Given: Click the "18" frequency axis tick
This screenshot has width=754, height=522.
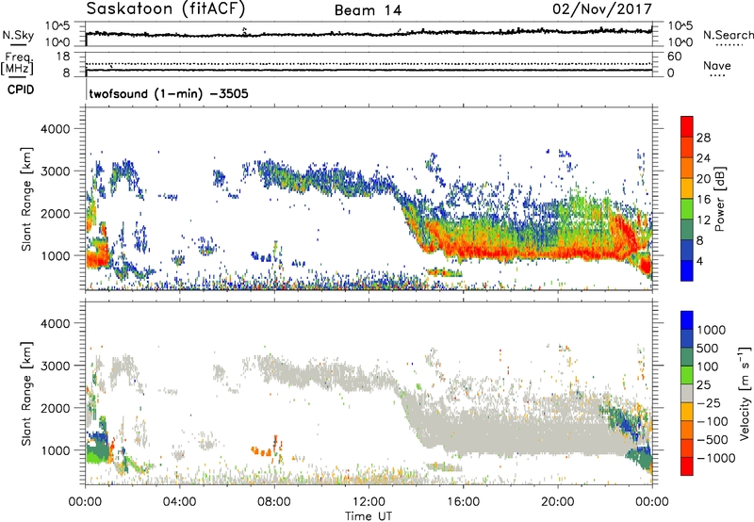Looking at the screenshot, I should pos(62,57).
